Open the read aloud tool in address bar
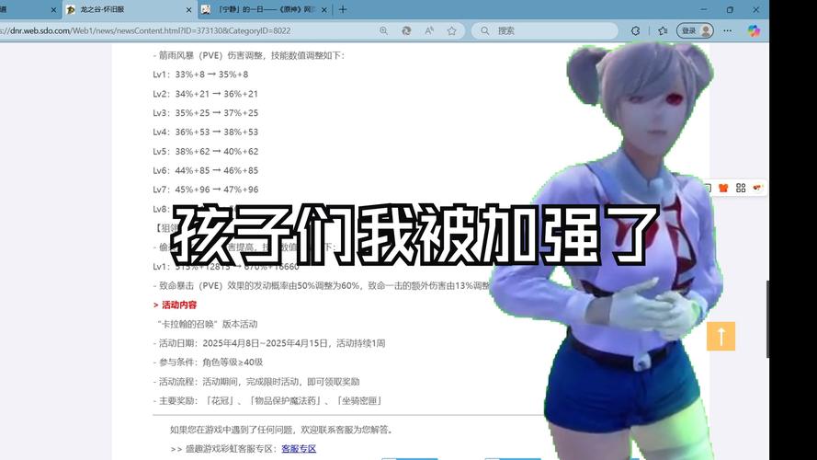The image size is (817, 460). click(x=429, y=30)
